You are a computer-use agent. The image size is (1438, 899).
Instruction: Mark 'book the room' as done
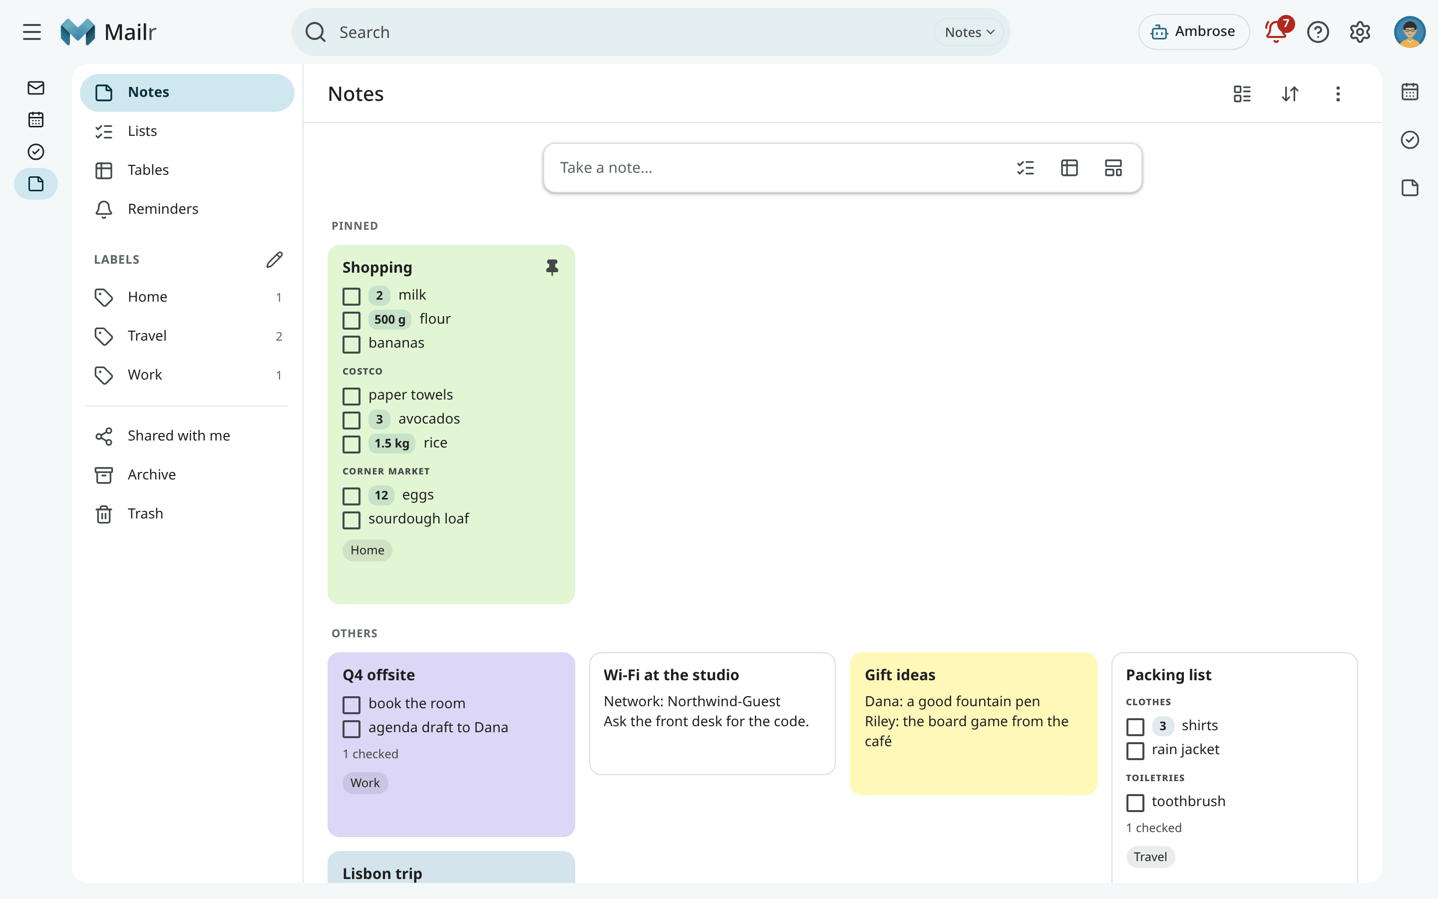(x=351, y=705)
